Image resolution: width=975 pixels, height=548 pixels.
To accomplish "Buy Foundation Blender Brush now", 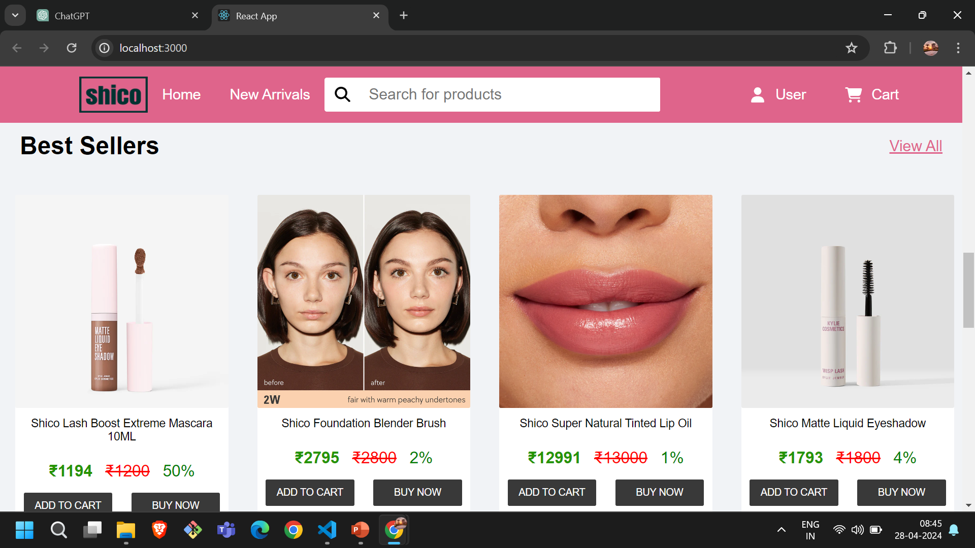I will 417,492.
